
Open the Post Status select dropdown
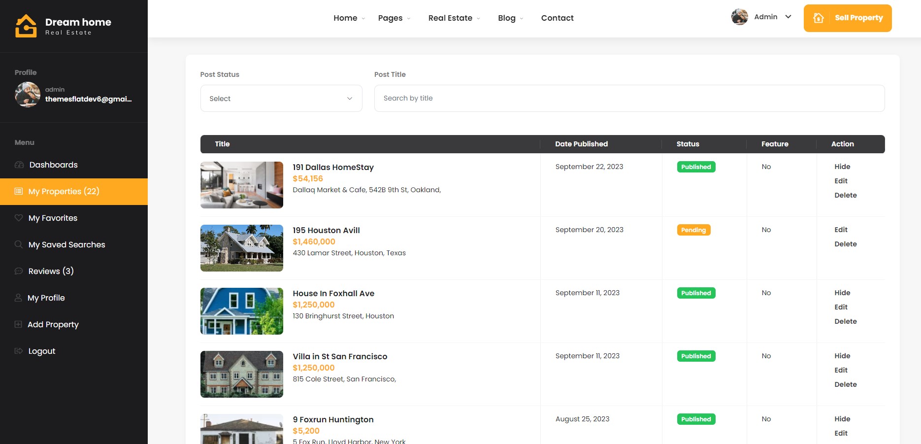point(281,99)
